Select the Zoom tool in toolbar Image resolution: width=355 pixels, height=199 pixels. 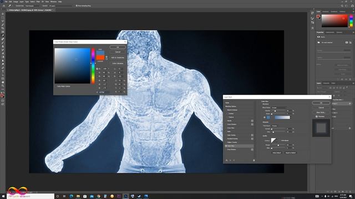click(3, 86)
